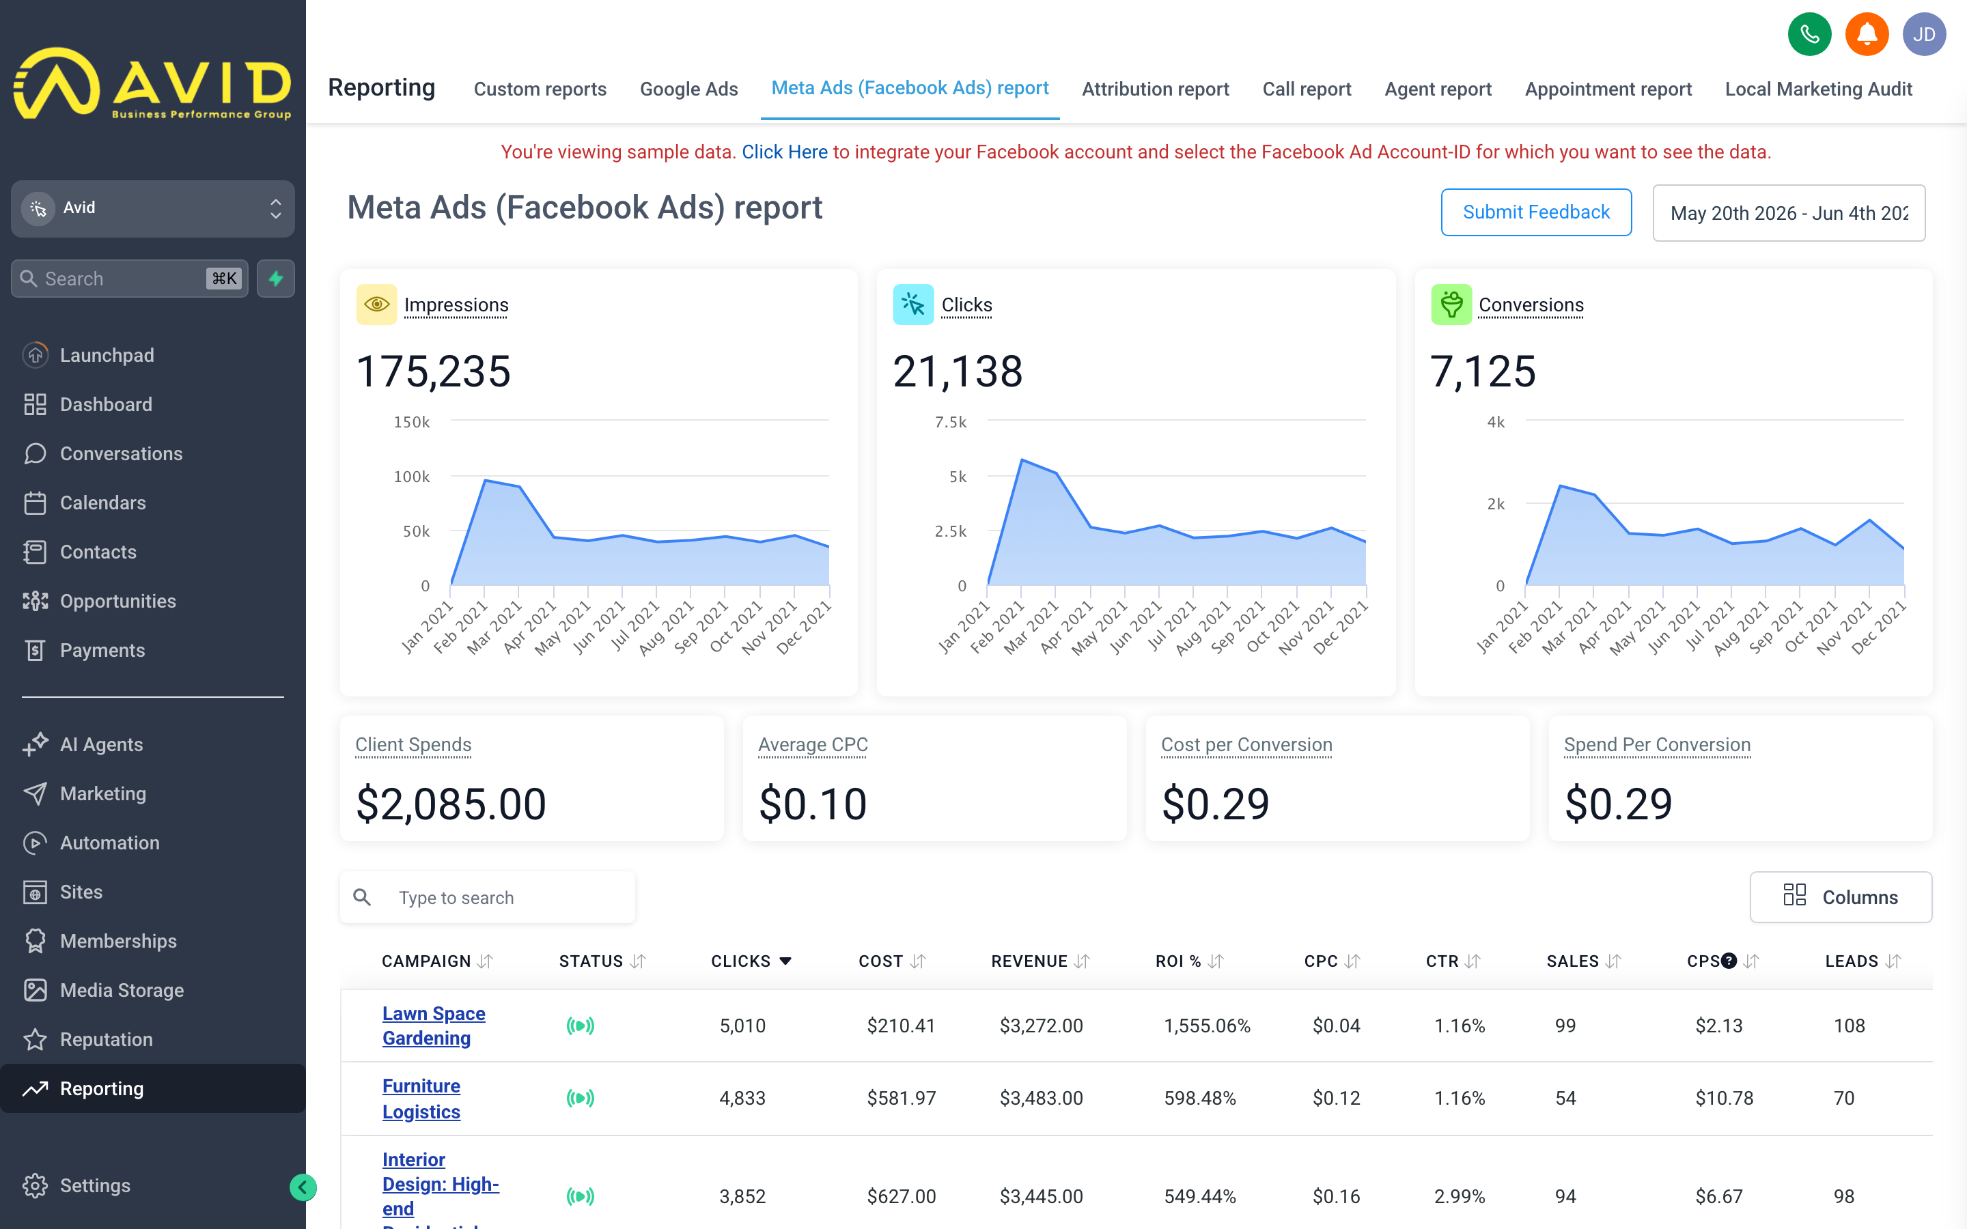
Task: Click the Clicks cursor icon
Action: tap(912, 304)
